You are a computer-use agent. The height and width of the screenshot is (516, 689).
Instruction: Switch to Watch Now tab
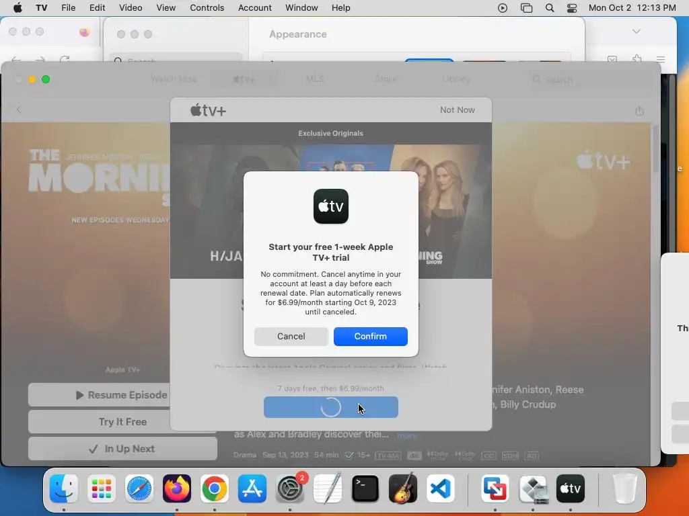174,79
